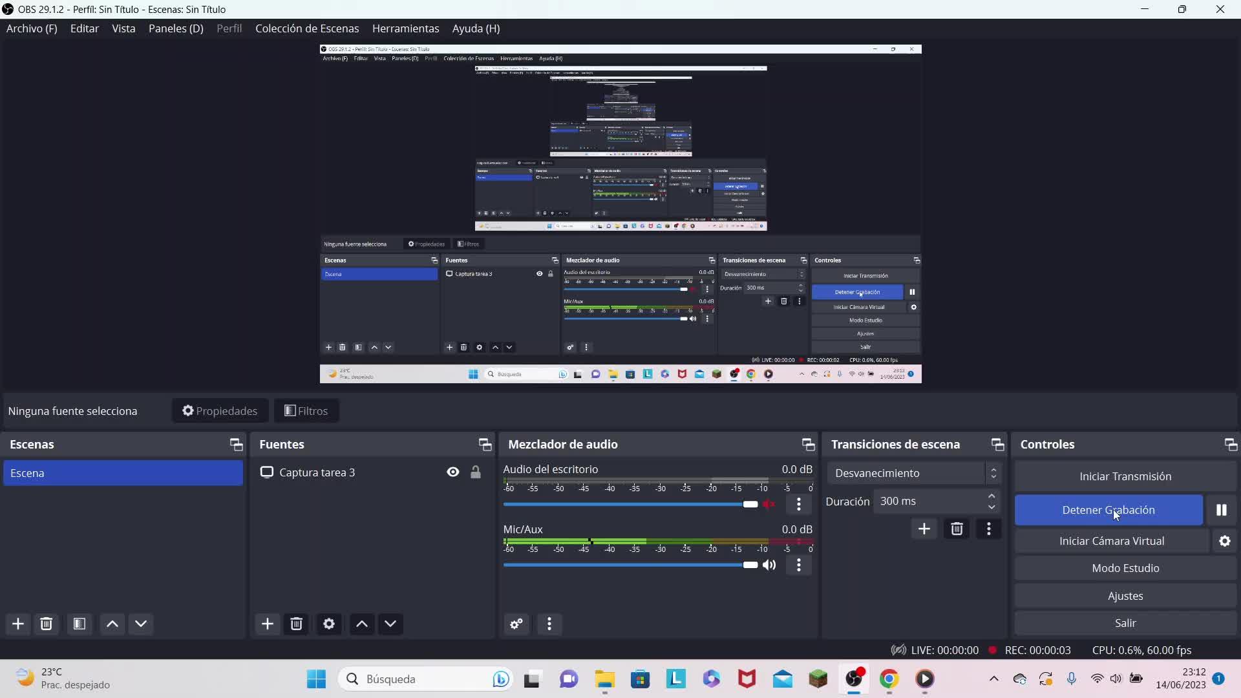1241x698 pixels.
Task: Open Mic/Aux three-dot options menu
Action: coord(798,565)
